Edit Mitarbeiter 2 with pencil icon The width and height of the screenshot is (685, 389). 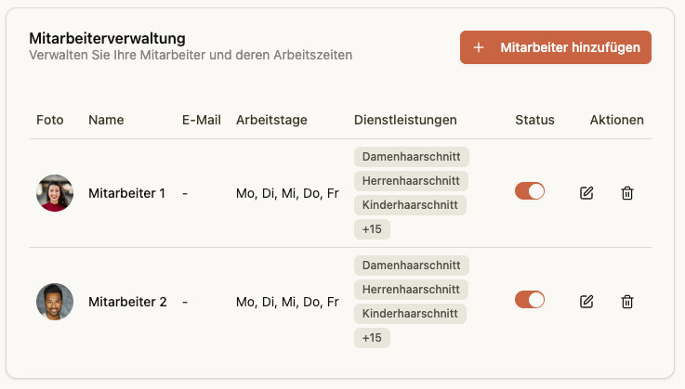coord(586,302)
